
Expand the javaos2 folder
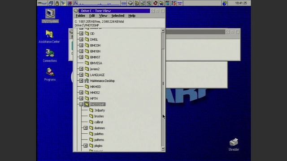click(81, 69)
